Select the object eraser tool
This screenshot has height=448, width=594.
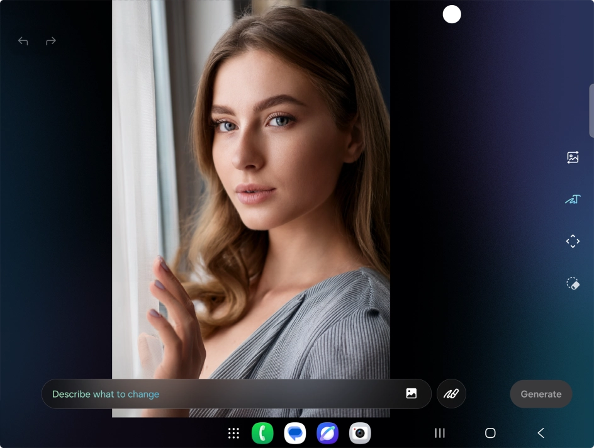573,283
